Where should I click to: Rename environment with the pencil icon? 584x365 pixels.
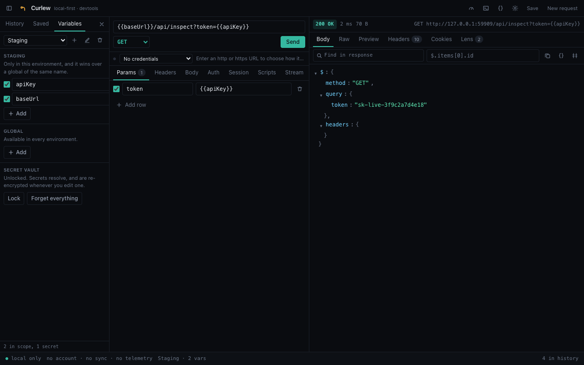pos(87,40)
